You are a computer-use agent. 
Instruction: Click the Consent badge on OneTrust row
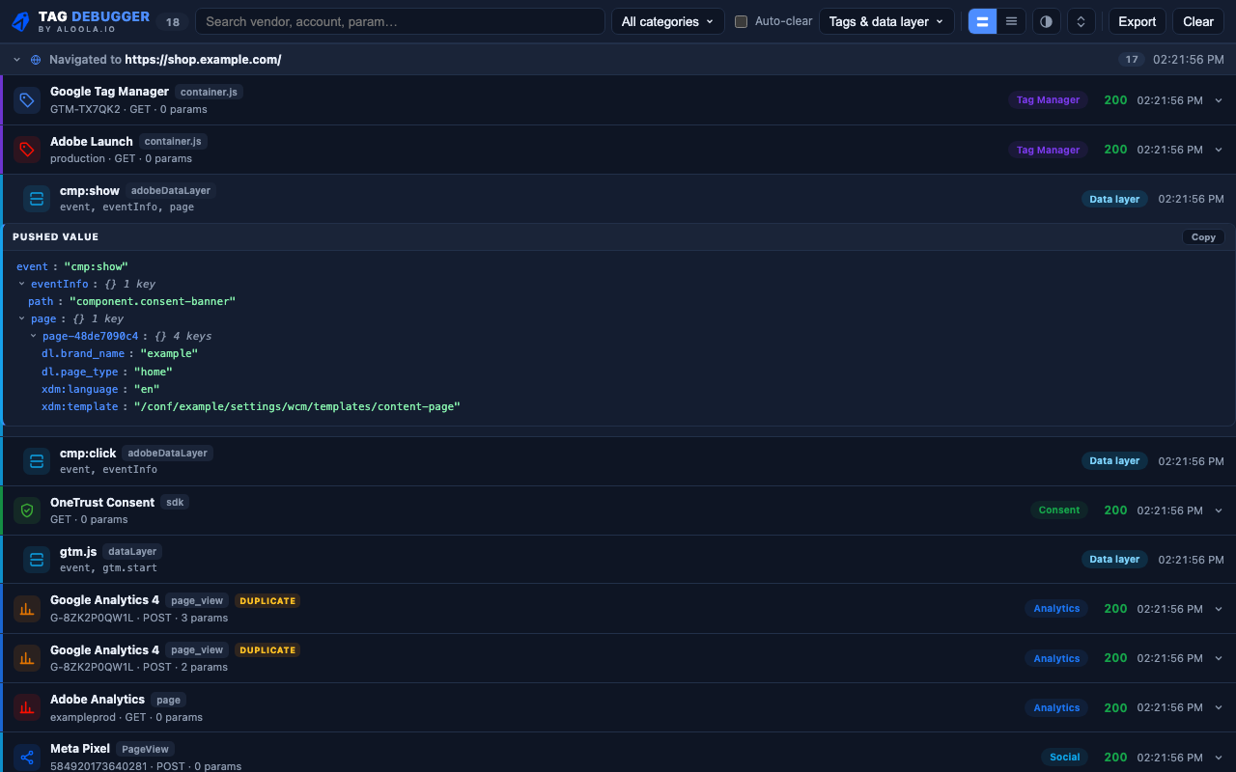(1059, 510)
